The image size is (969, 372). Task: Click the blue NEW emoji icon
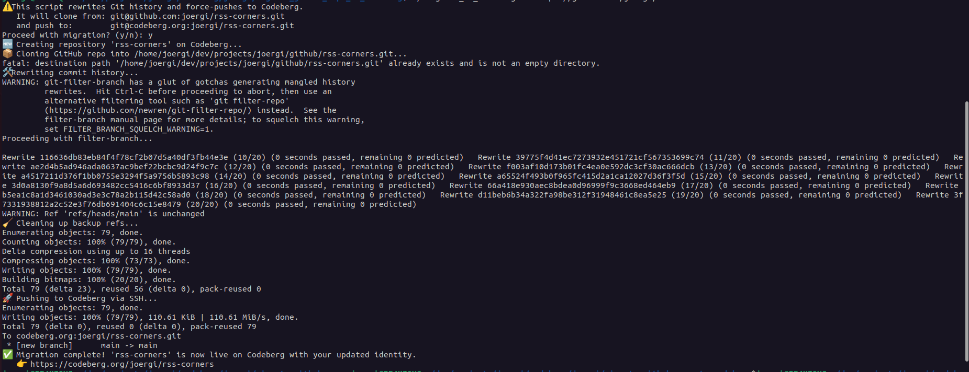pyautogui.click(x=7, y=44)
